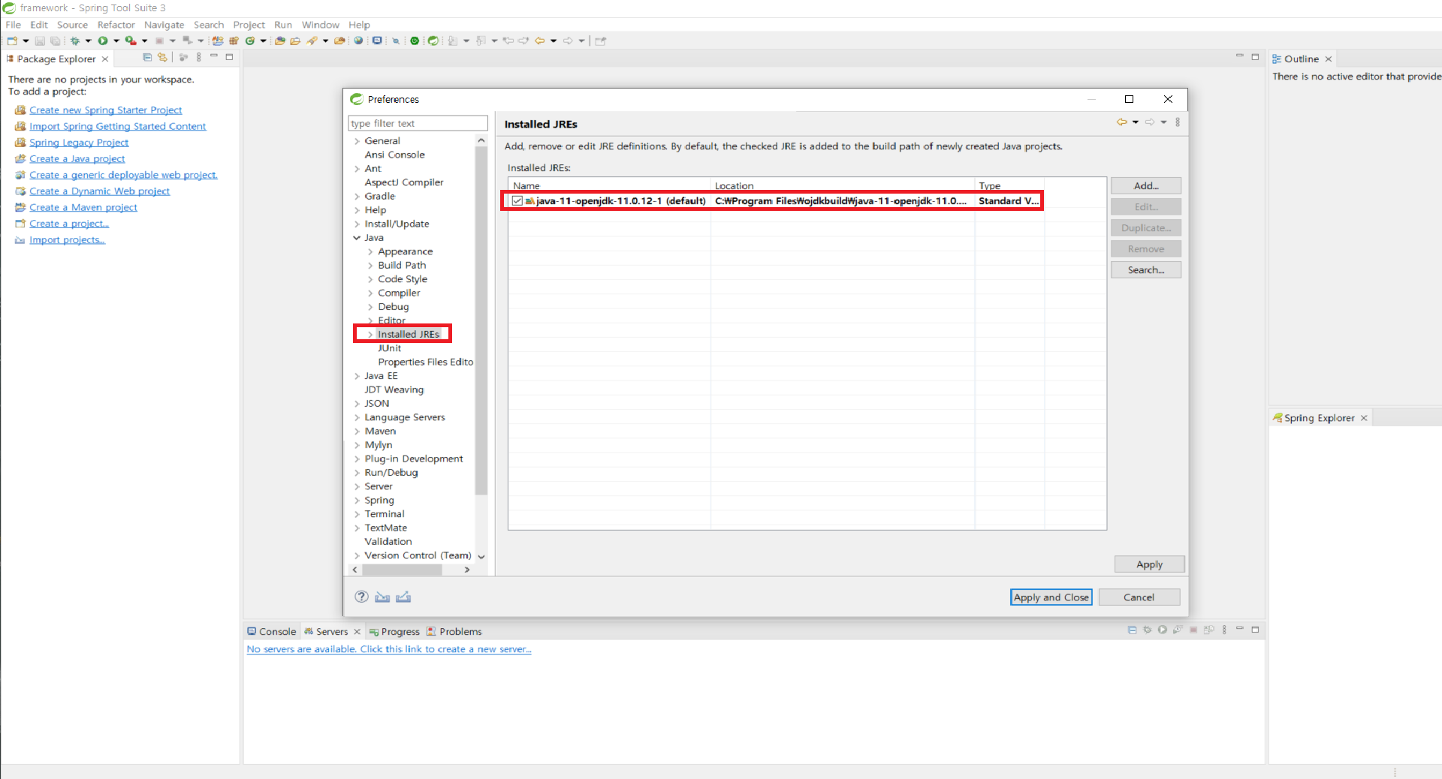Expand the Build Path node
1442x779 pixels.
point(370,266)
